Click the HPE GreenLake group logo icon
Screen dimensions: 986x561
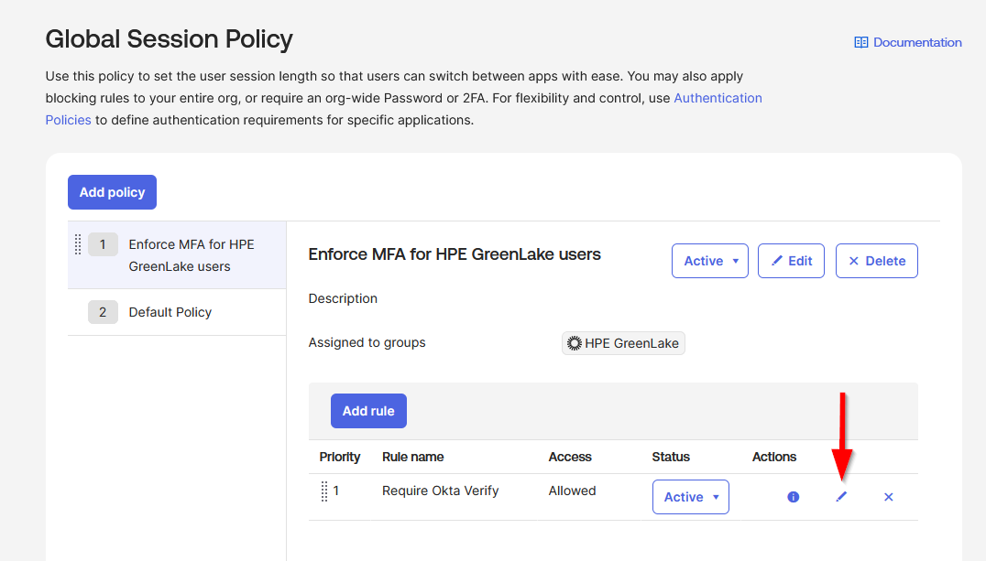pyautogui.click(x=575, y=343)
